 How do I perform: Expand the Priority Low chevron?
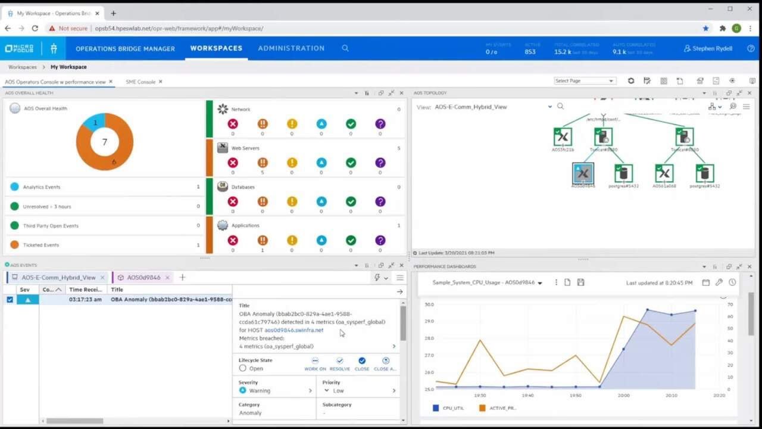point(394,391)
